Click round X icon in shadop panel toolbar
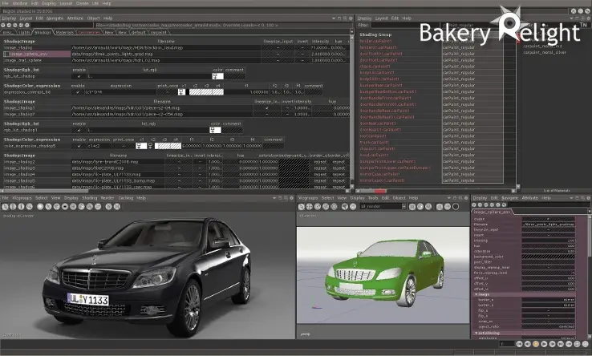 pos(26,26)
